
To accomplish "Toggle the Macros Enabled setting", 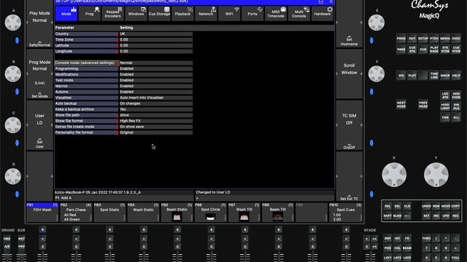I will pyautogui.click(x=155, y=86).
